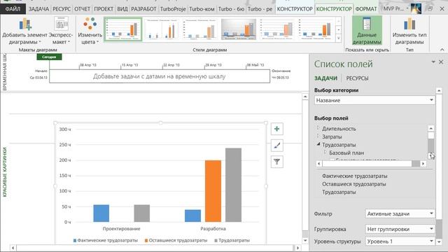This screenshot has height=252, width=448.
Task: Open field list pane options arrow
Action: 433,62
